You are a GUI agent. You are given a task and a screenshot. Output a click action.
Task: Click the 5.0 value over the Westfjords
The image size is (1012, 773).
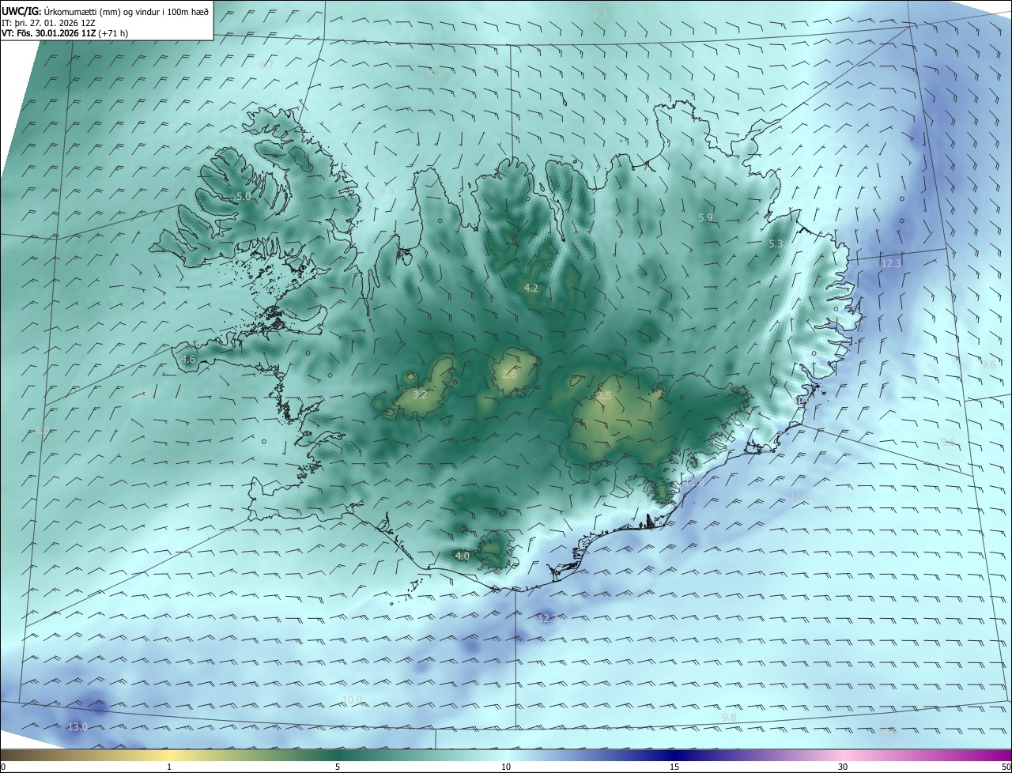pyautogui.click(x=244, y=196)
